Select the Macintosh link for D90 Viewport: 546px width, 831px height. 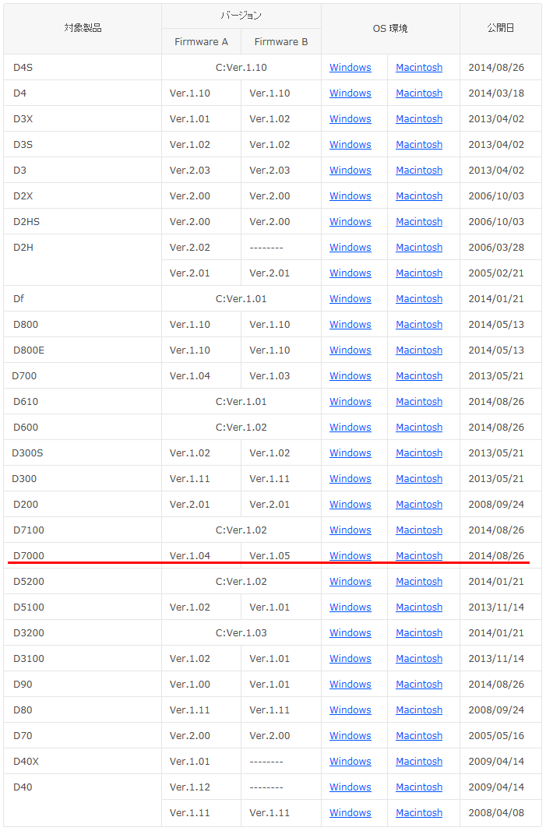coord(419,685)
